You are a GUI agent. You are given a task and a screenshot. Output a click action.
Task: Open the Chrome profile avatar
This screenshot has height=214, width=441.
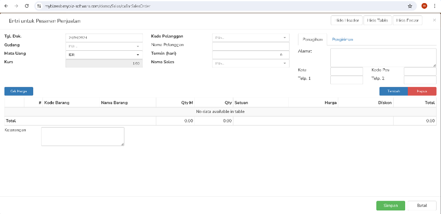(x=424, y=6)
